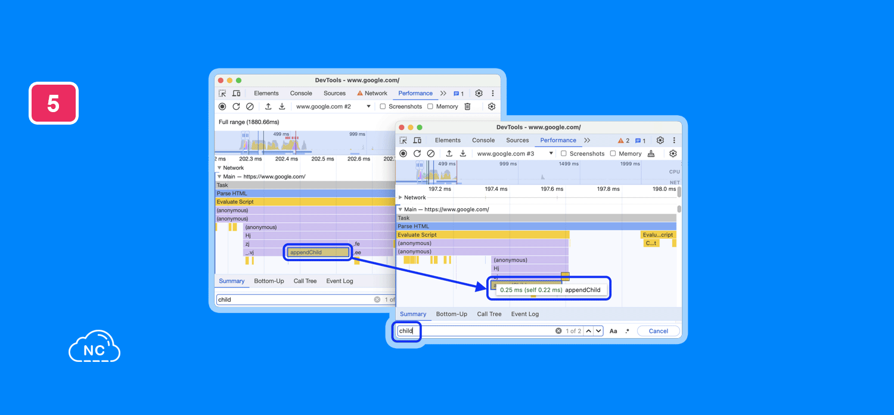Select Bottom-Up tab in front DevTools window
This screenshot has height=415, width=894.
click(452, 314)
